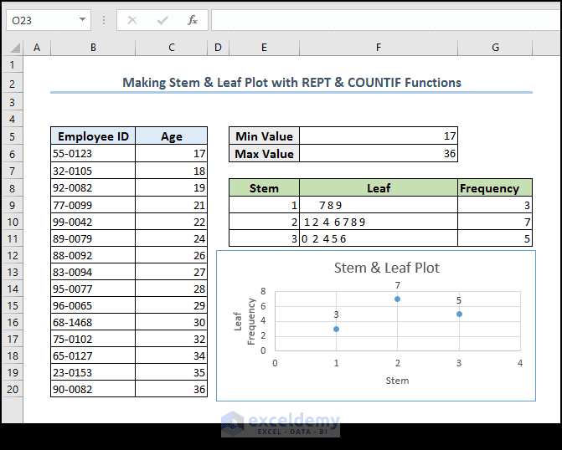Select cell with Employee ID 23-0153
The image size is (562, 450).
[x=93, y=372]
